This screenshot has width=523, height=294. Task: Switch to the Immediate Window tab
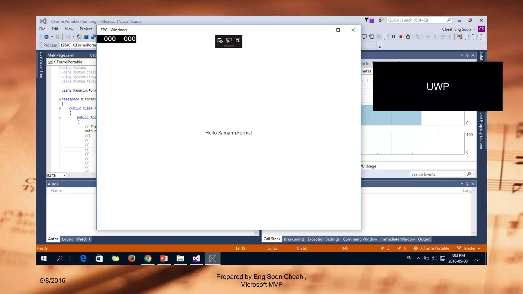click(397, 239)
